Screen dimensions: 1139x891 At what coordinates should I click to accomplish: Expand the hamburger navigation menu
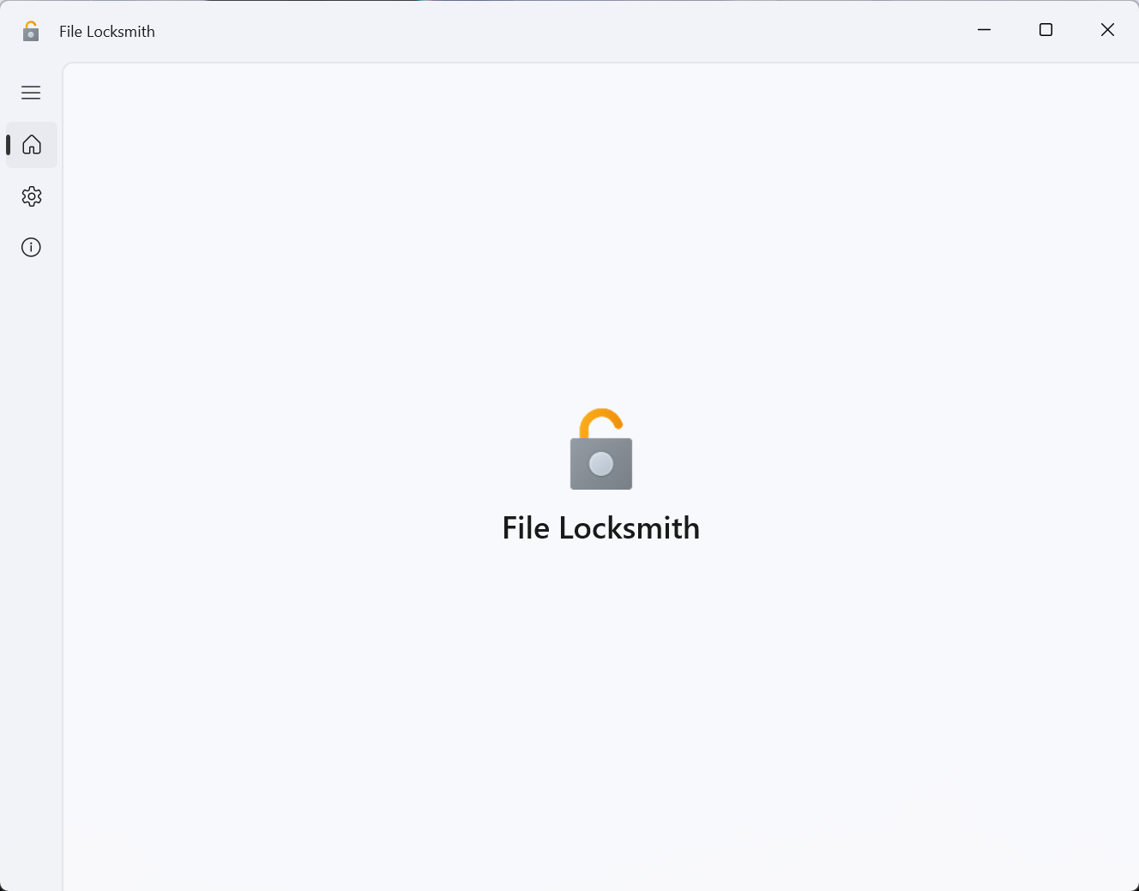[31, 93]
